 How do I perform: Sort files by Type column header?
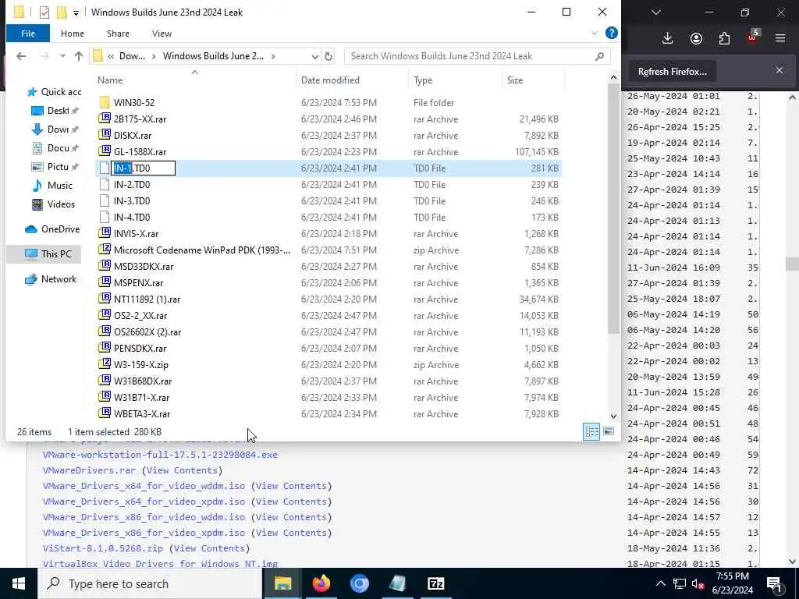[423, 80]
